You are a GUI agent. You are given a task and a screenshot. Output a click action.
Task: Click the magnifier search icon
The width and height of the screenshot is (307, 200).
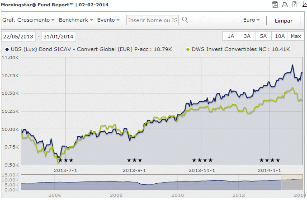click(x=185, y=19)
